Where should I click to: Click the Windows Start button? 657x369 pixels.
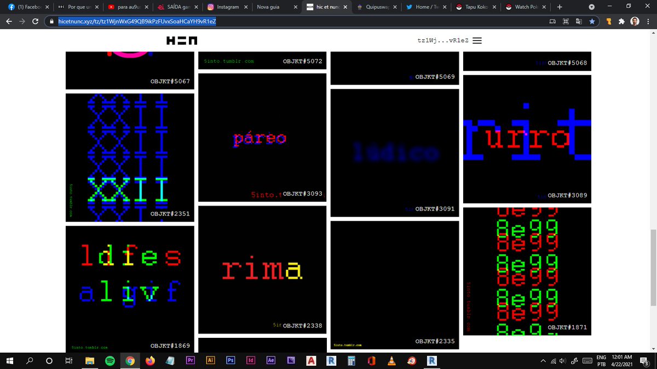(x=9, y=361)
